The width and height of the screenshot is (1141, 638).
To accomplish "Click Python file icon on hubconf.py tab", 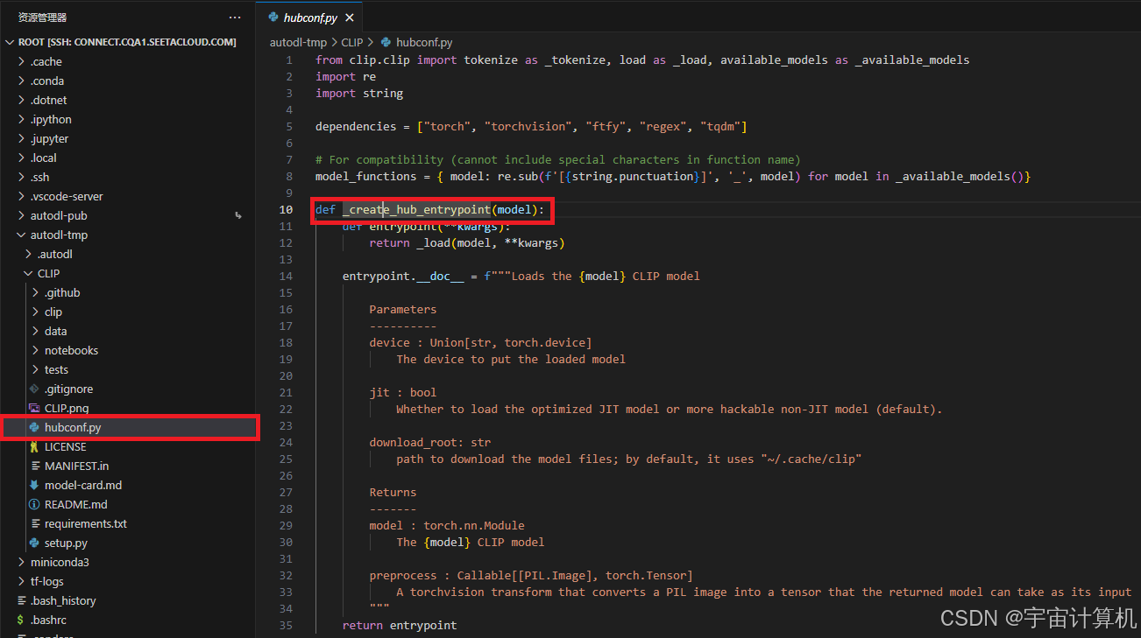I will [273, 18].
